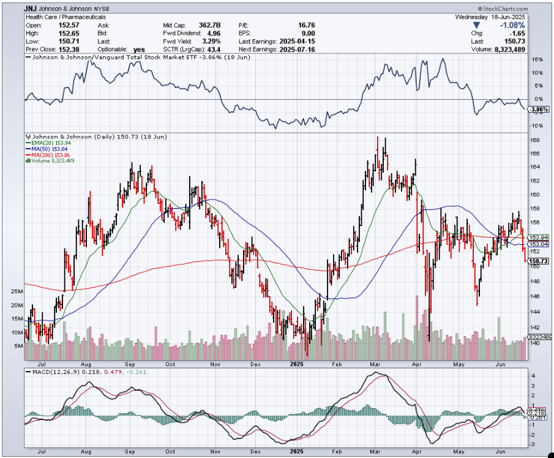Click the SCTR (LrgCap) value 43.4
554x458 pixels.
tap(214, 50)
